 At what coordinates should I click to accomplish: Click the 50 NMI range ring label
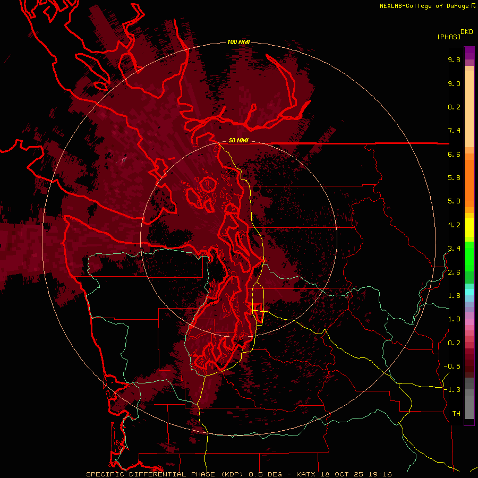click(x=238, y=141)
